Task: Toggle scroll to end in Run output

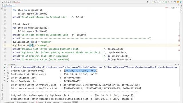Action: [8, 76]
